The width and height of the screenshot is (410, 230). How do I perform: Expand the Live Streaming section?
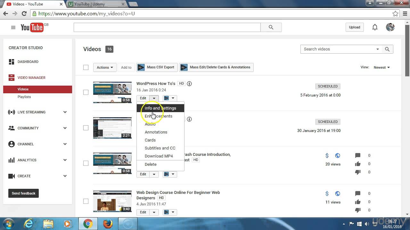pos(65,112)
